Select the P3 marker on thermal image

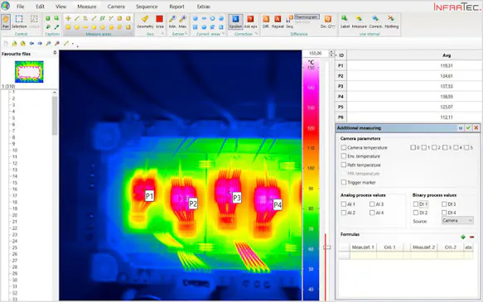tap(237, 198)
